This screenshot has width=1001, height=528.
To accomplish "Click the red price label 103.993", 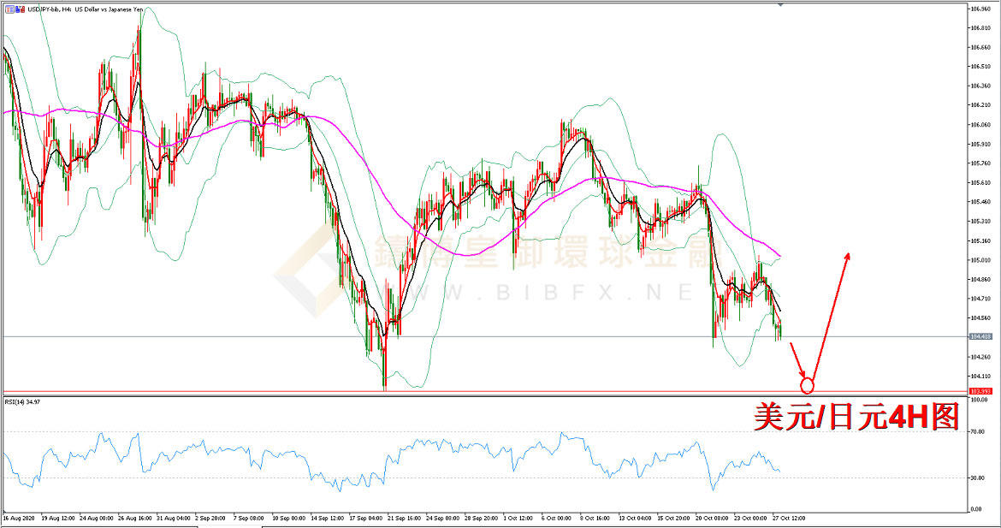I will (x=980, y=391).
